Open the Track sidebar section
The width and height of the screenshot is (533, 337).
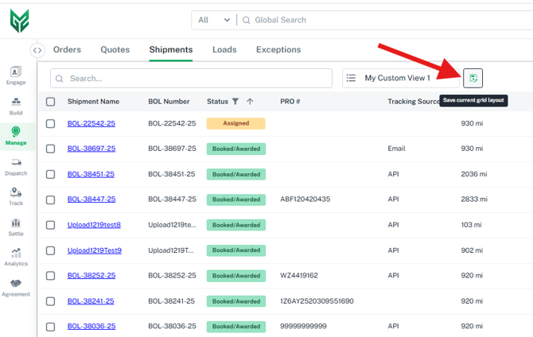tap(16, 197)
